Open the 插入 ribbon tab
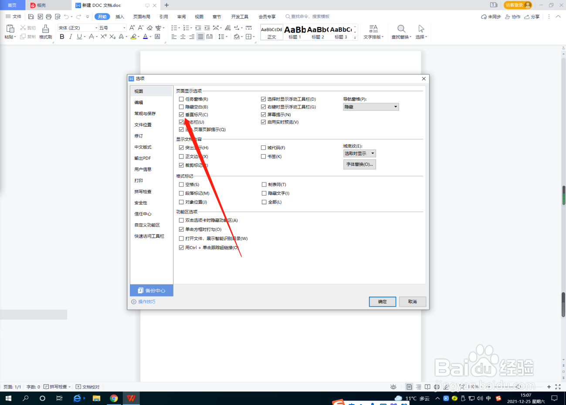The width and height of the screenshot is (566, 405). pyautogui.click(x=120, y=17)
